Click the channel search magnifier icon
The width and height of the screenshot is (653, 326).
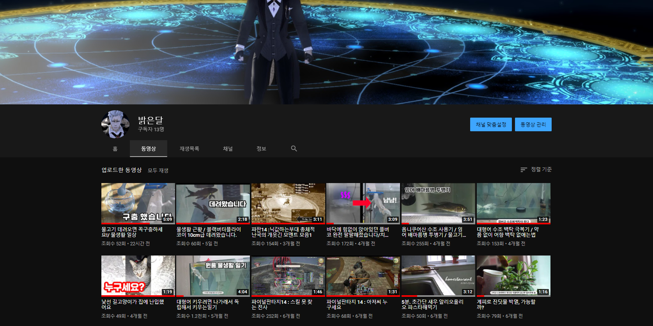click(x=294, y=148)
